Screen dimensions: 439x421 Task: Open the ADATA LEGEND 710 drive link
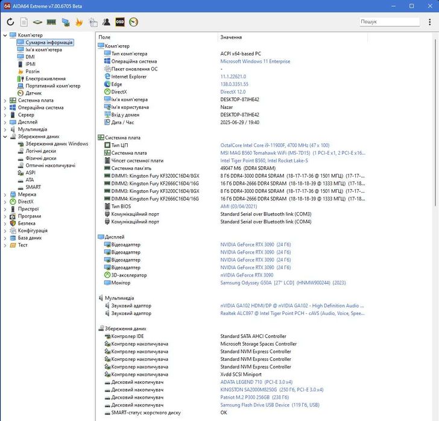(x=256, y=382)
